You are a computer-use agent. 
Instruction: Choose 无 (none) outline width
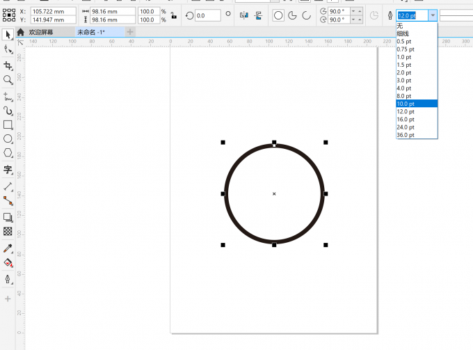(417, 26)
